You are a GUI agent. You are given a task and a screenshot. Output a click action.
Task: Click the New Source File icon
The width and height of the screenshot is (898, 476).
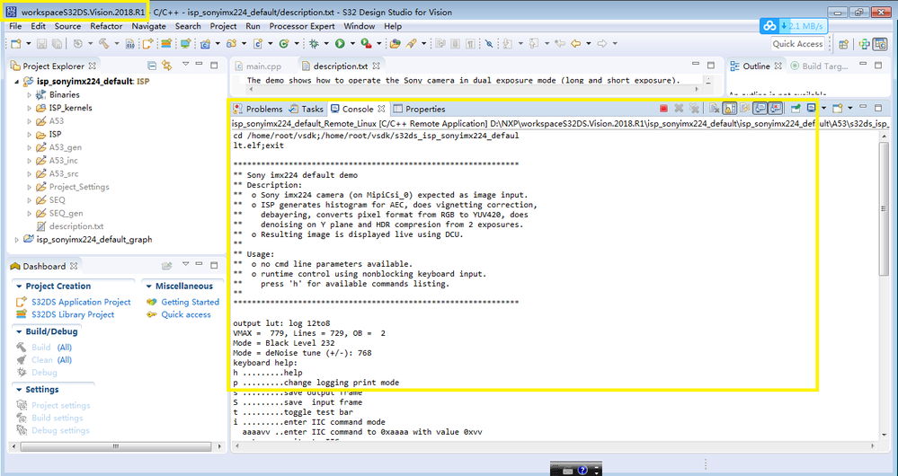(x=258, y=43)
